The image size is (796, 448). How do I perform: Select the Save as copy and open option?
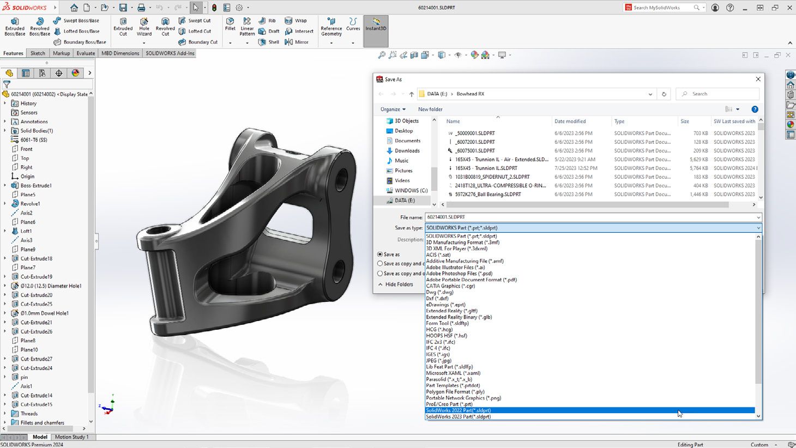tap(380, 273)
